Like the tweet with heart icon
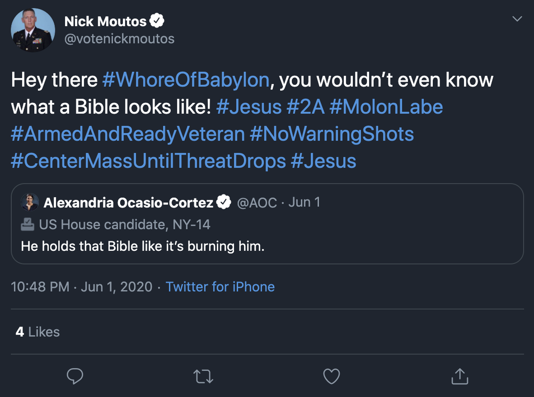 click(331, 376)
